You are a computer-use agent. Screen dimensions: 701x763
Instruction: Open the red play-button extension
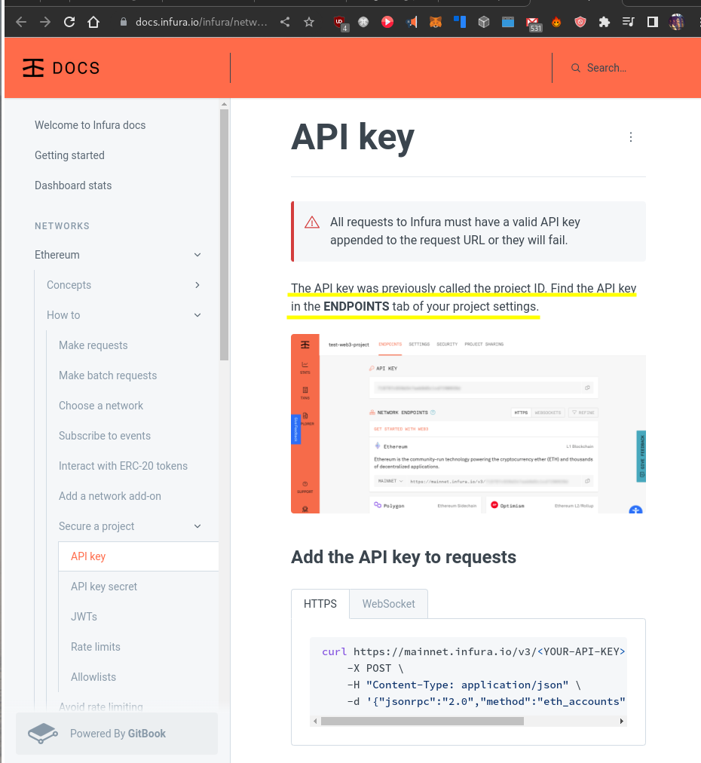tap(387, 22)
